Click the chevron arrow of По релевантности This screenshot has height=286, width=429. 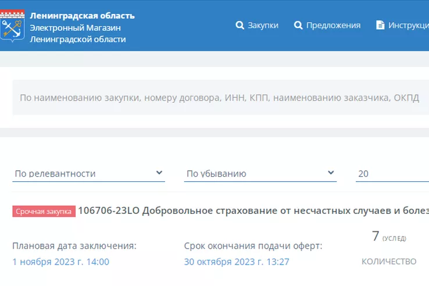pos(159,173)
